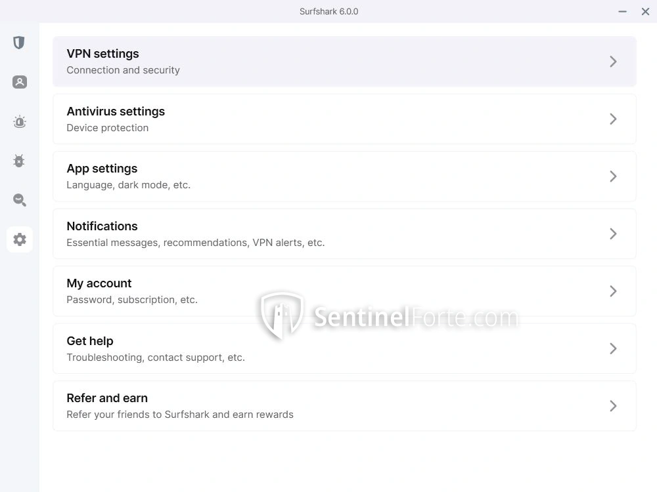Screen dimensions: 657x492
Task: Go to the Get help heading
Action: coord(90,341)
